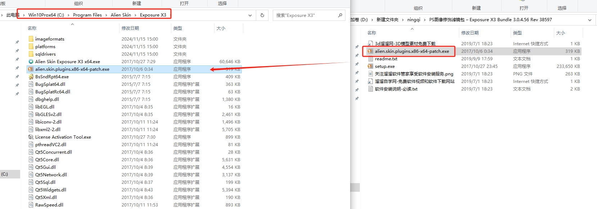Screen dimensions: 597x209
Task: Click the 软件安装说明-必读.txt icon
Action: (x=370, y=89)
